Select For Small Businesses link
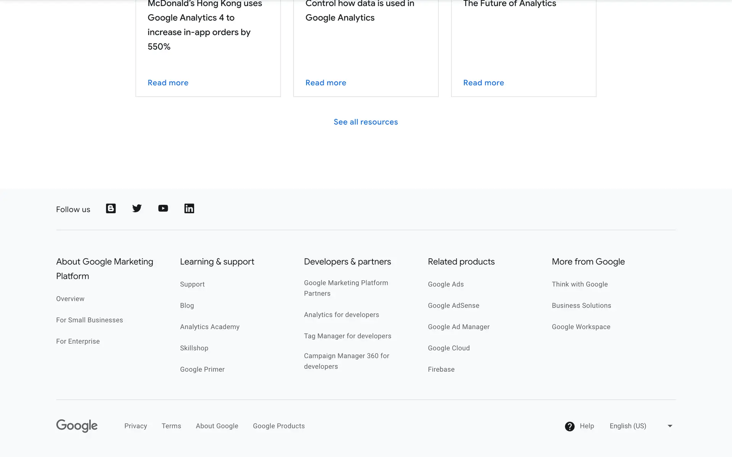Image resolution: width=732 pixels, height=457 pixels. [89, 320]
